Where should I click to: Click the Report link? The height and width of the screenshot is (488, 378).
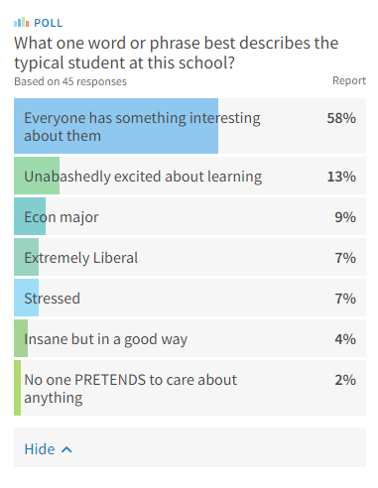[349, 80]
